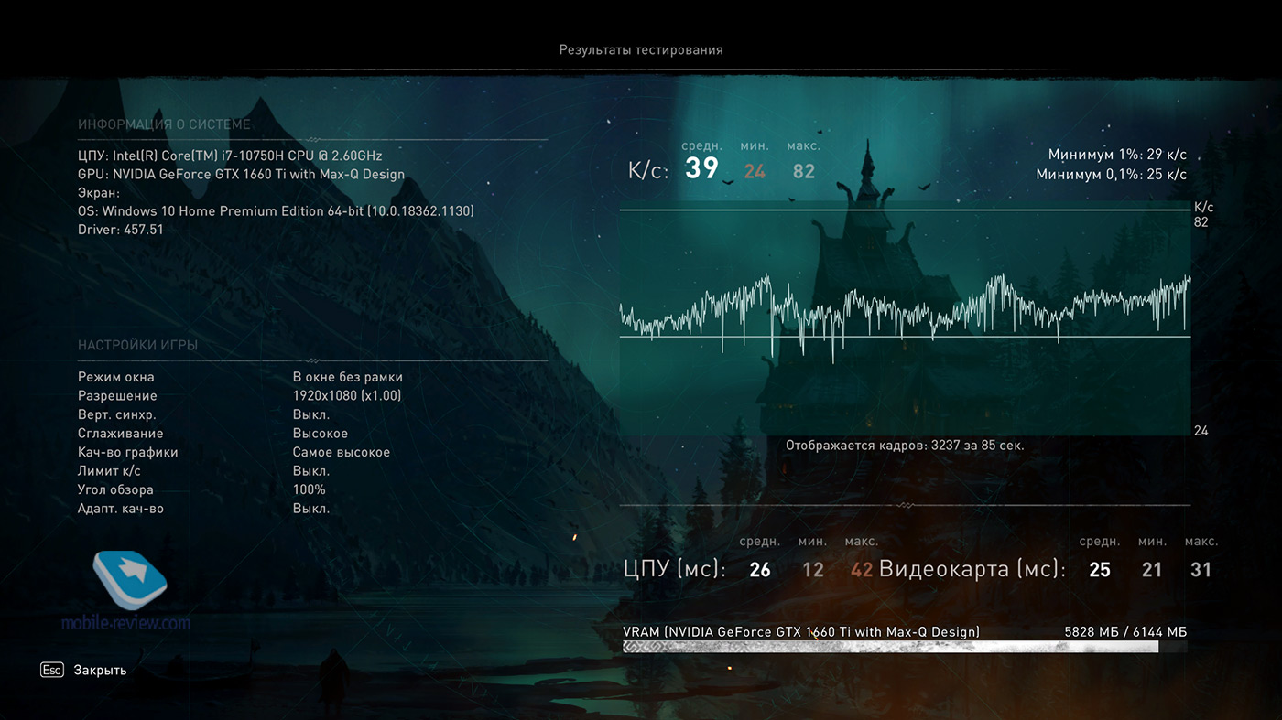Click the GPU minimum value 21
This screenshot has width=1282, height=720.
coord(1152,570)
